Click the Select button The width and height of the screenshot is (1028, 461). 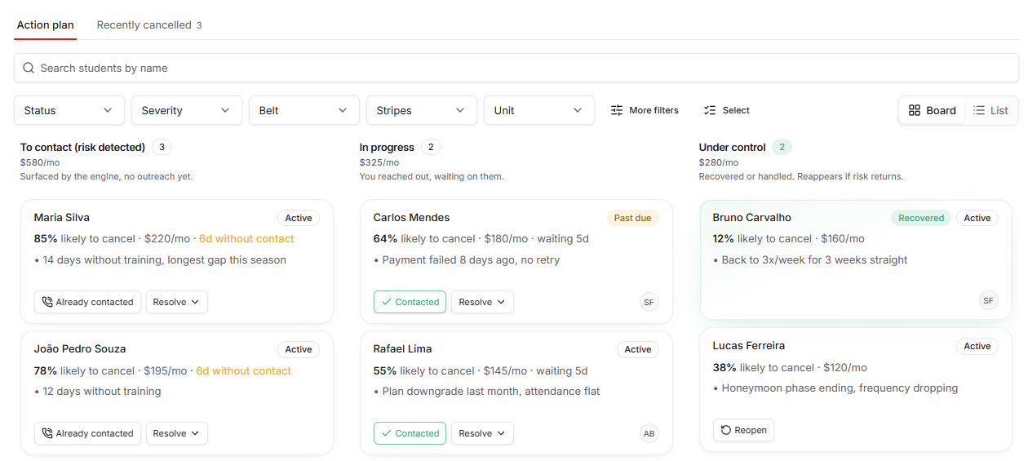coord(727,110)
